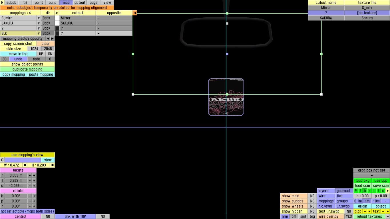Open v dropdown for SAKURA mapping
Viewport: 390px width, 219px height.
point(39,23)
